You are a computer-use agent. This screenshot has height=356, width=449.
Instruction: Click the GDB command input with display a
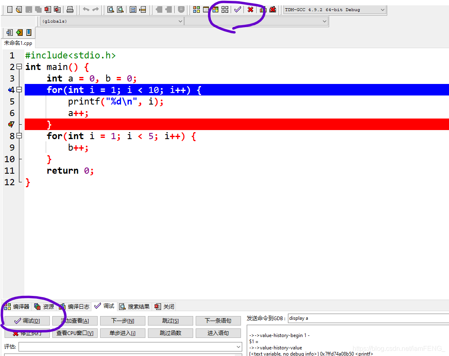[368, 318]
